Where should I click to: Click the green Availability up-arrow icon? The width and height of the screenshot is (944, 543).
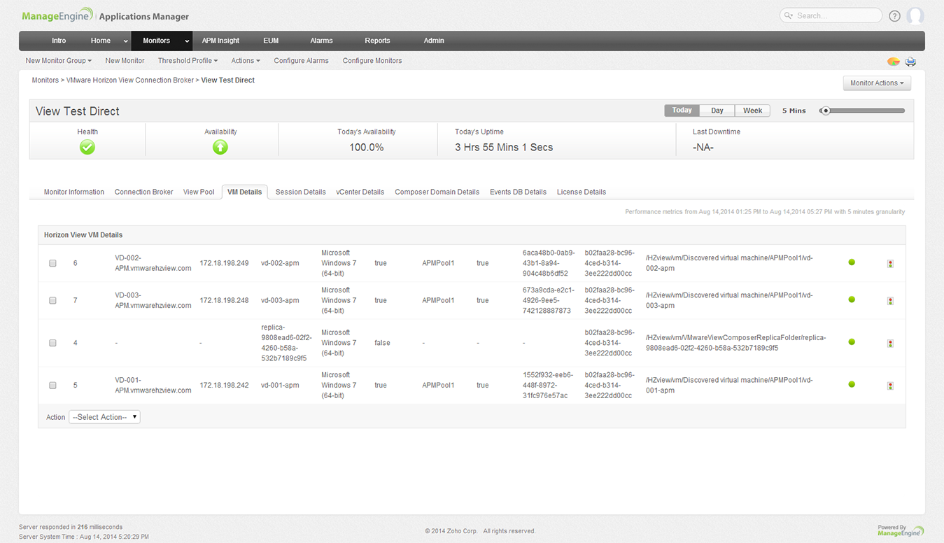[220, 147]
